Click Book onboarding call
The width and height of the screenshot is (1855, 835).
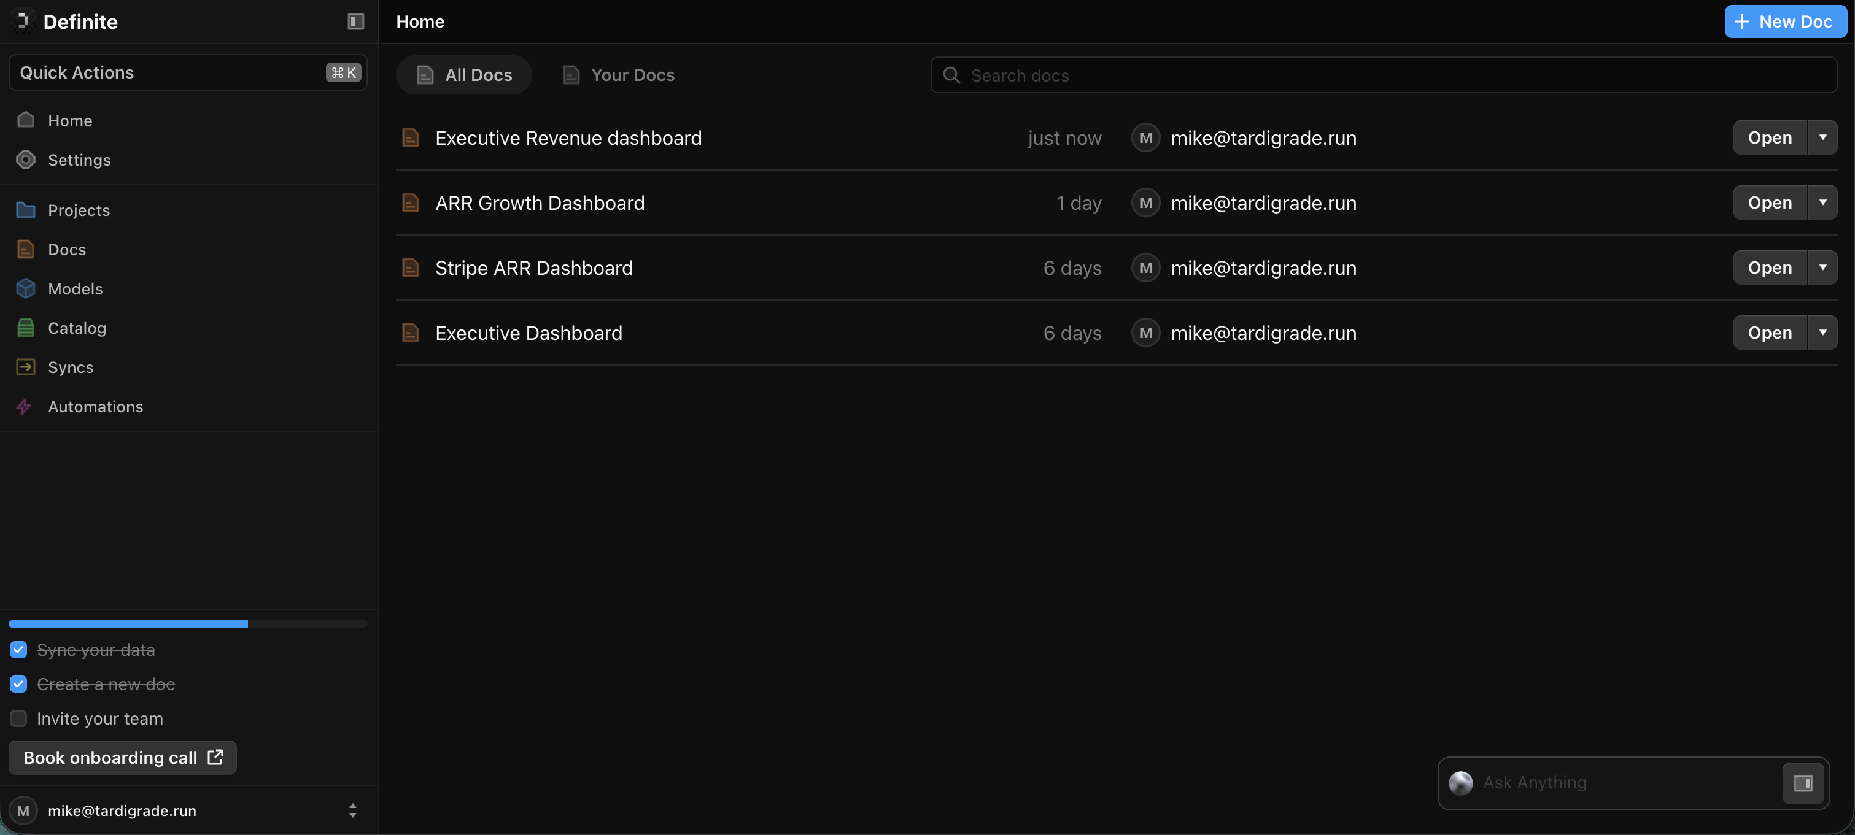(x=122, y=757)
